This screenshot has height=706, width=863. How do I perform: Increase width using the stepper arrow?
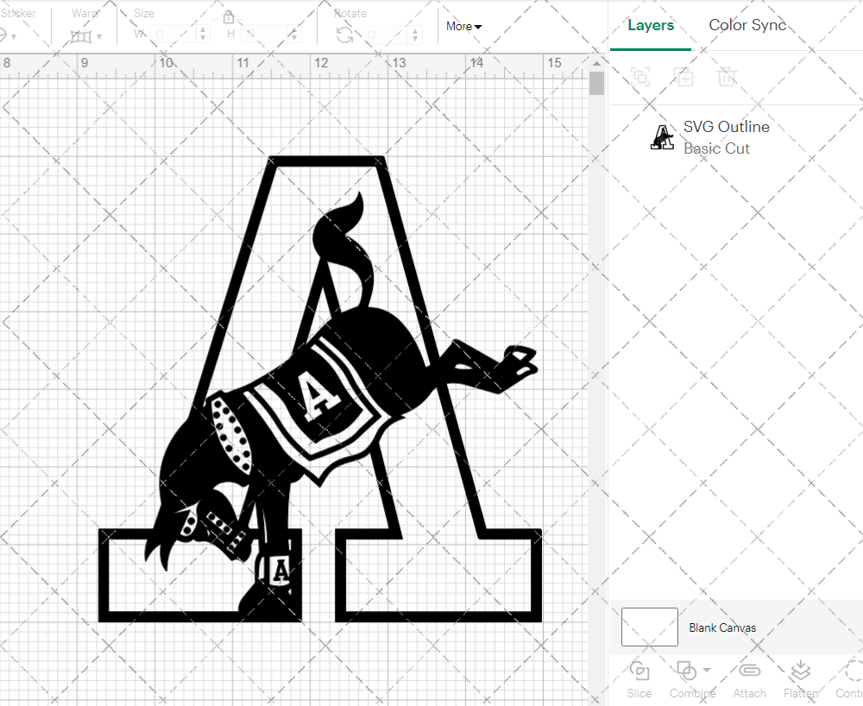(203, 29)
